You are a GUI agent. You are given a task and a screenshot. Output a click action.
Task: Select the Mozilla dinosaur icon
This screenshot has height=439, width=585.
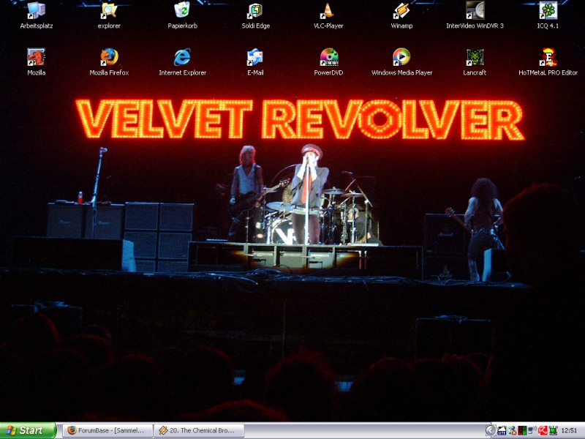(x=36, y=62)
